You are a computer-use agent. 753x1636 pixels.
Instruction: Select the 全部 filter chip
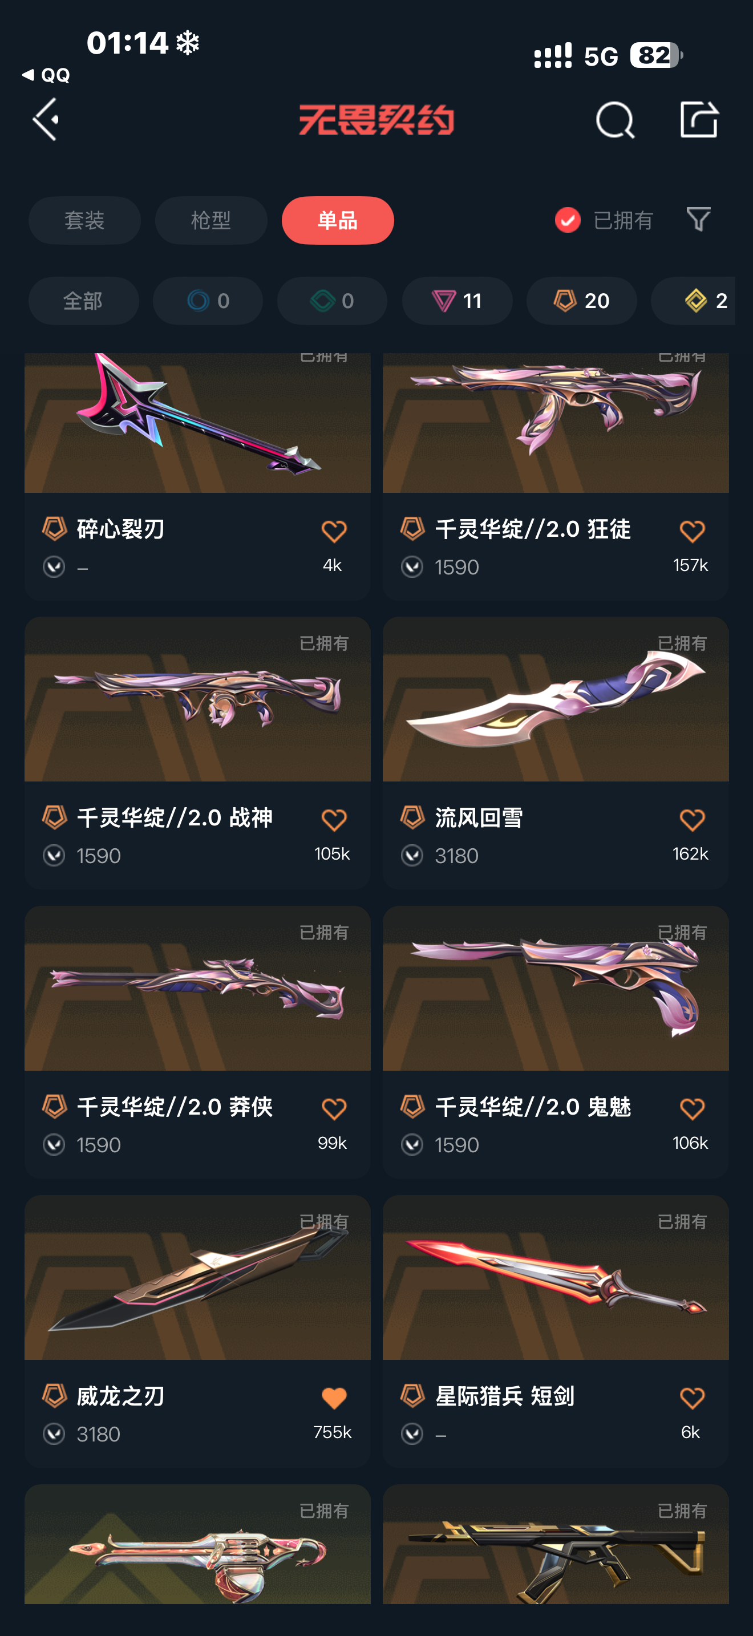84,301
